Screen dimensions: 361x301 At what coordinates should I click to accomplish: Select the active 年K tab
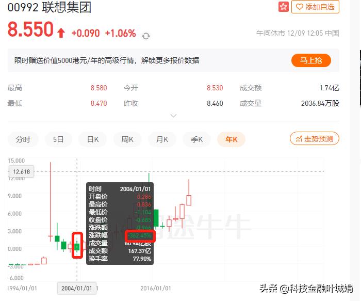232,139
